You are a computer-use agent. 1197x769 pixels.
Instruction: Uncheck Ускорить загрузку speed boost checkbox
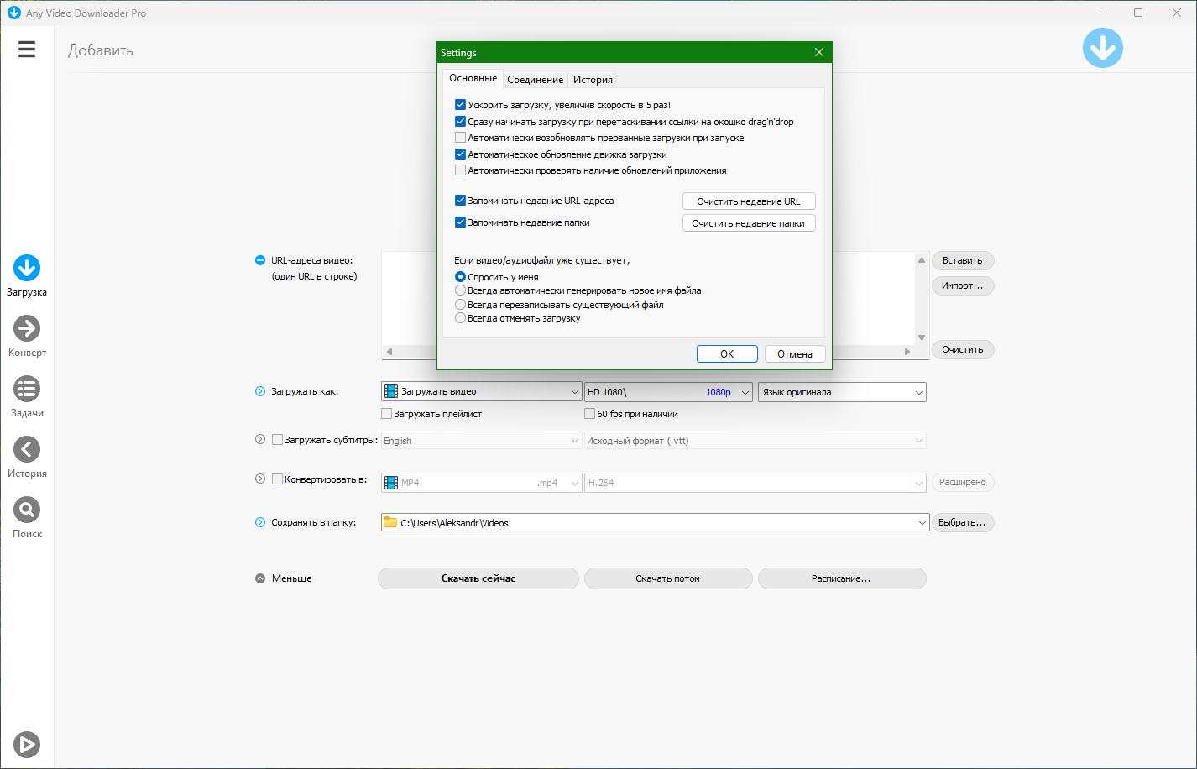(x=460, y=105)
